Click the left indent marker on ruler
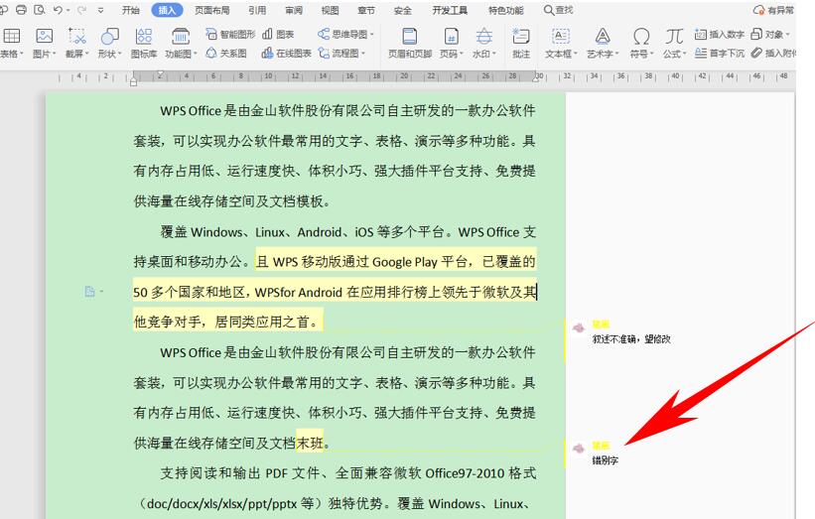 point(134,80)
